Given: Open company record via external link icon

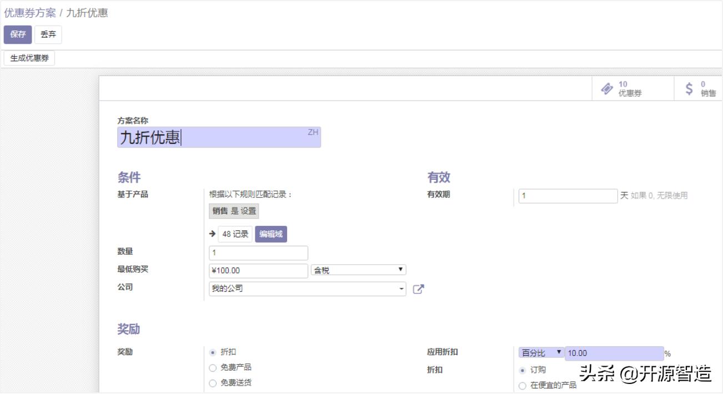Looking at the screenshot, I should (x=419, y=288).
